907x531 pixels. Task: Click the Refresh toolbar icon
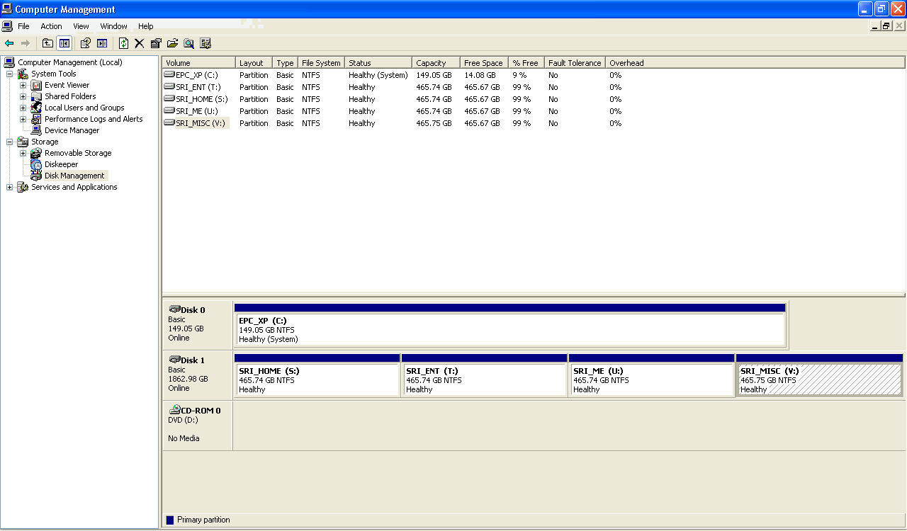point(124,43)
